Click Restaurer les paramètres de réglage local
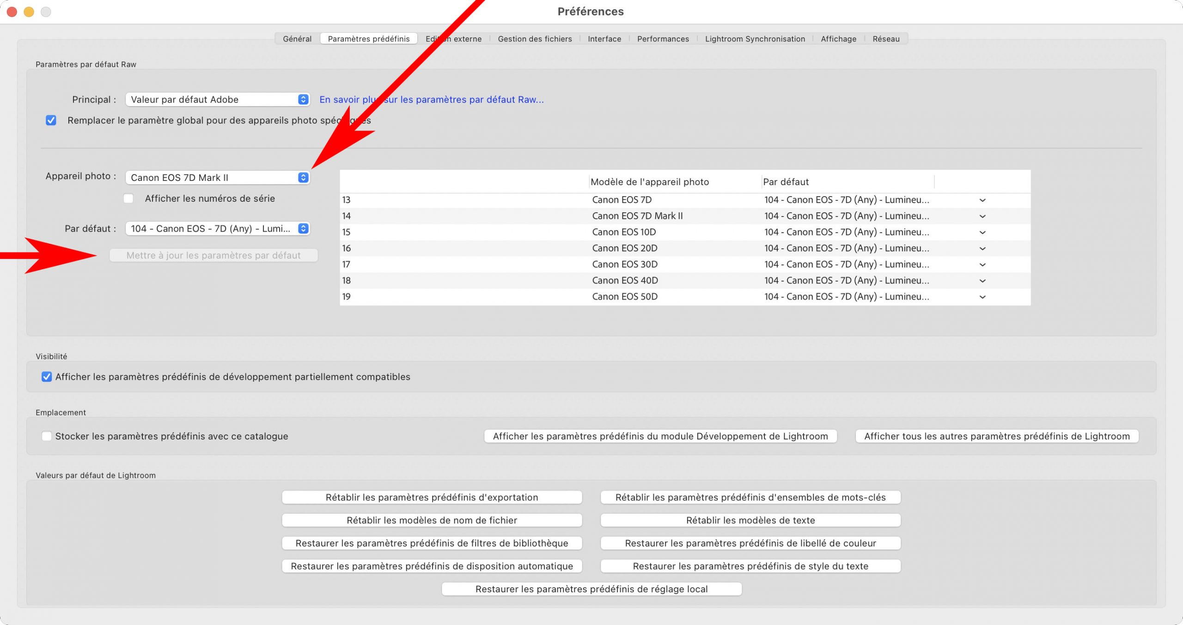1183x625 pixels. (591, 589)
